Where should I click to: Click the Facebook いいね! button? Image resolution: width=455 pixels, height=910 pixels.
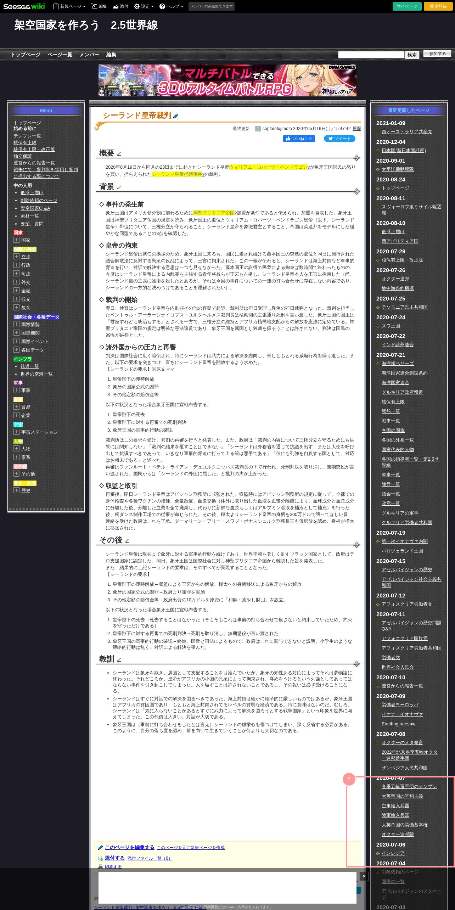click(x=299, y=139)
